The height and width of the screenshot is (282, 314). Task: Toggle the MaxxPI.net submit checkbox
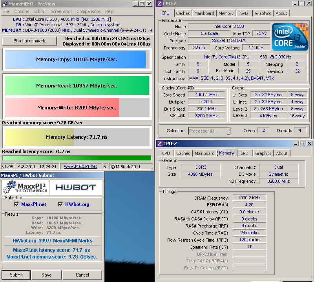(x=16, y=204)
